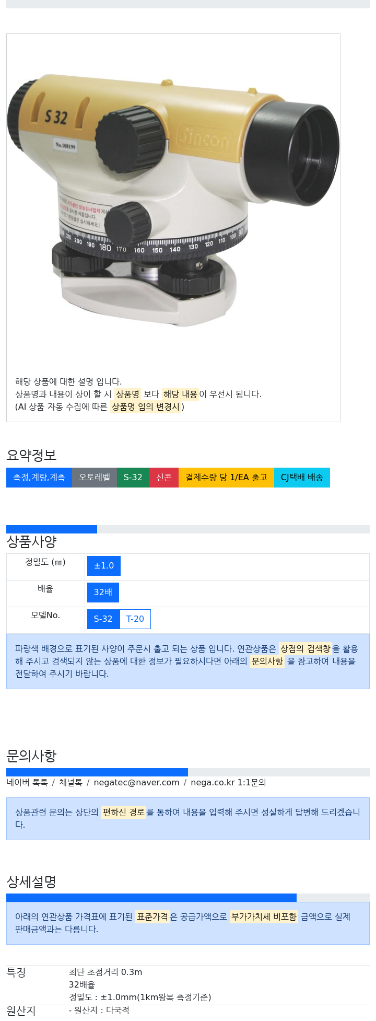Click the highlighted 부가가치세 비포함 text
Viewport: 376px width, 1021px height.
point(264,916)
